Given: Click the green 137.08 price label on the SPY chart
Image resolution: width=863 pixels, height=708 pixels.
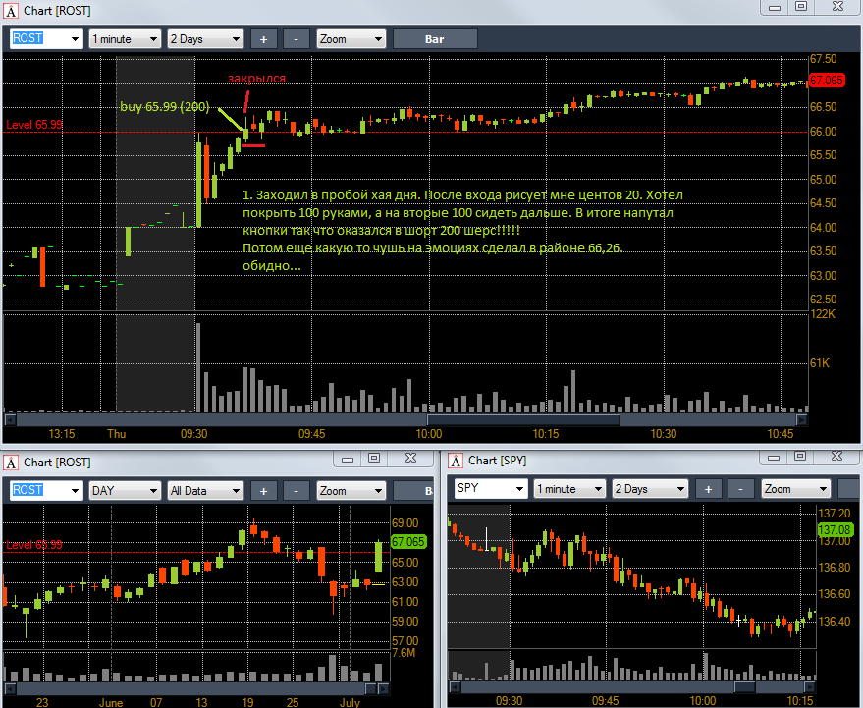Looking at the screenshot, I should (x=835, y=530).
